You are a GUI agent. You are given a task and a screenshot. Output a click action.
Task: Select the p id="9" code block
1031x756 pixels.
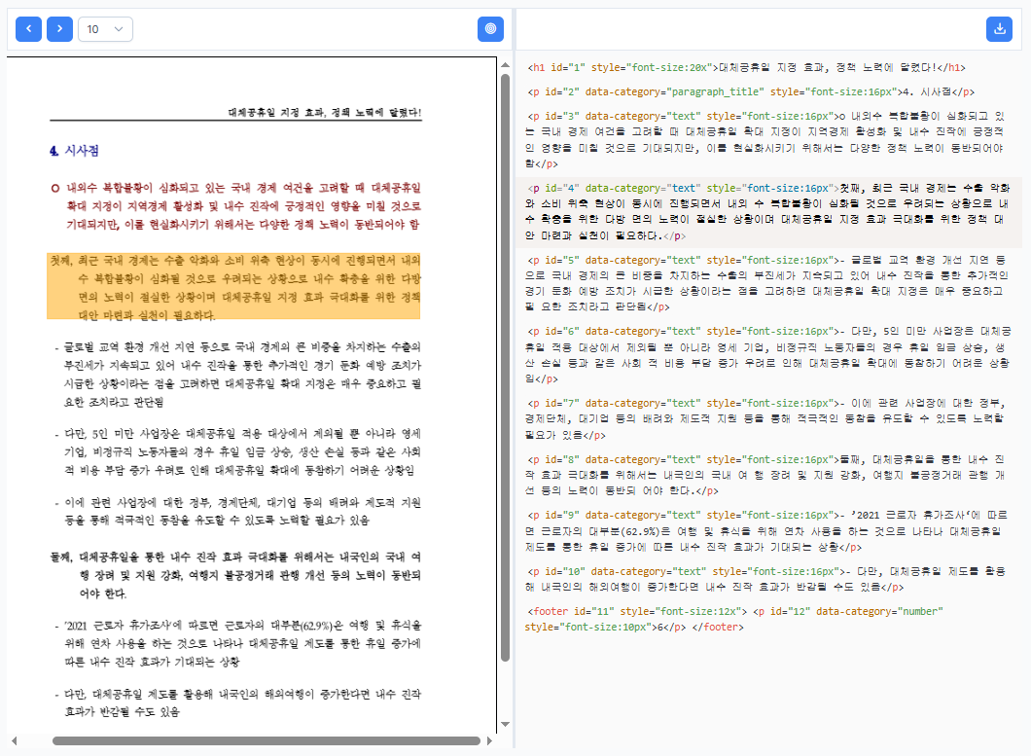tap(766, 531)
